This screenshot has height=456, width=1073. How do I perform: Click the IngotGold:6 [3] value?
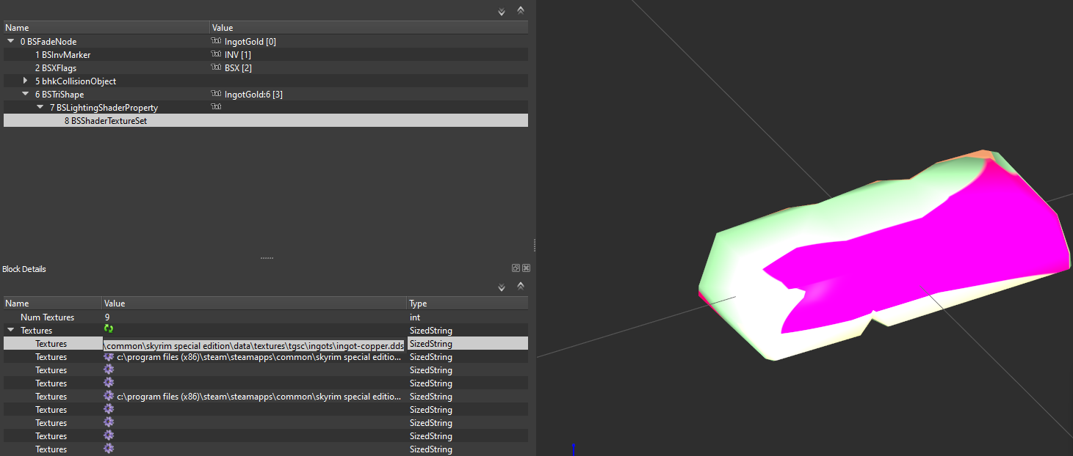[253, 95]
